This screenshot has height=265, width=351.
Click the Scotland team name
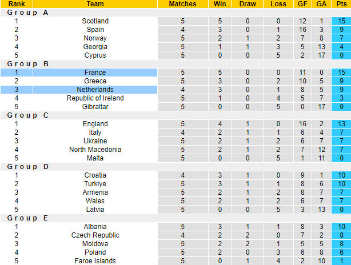[95, 21]
